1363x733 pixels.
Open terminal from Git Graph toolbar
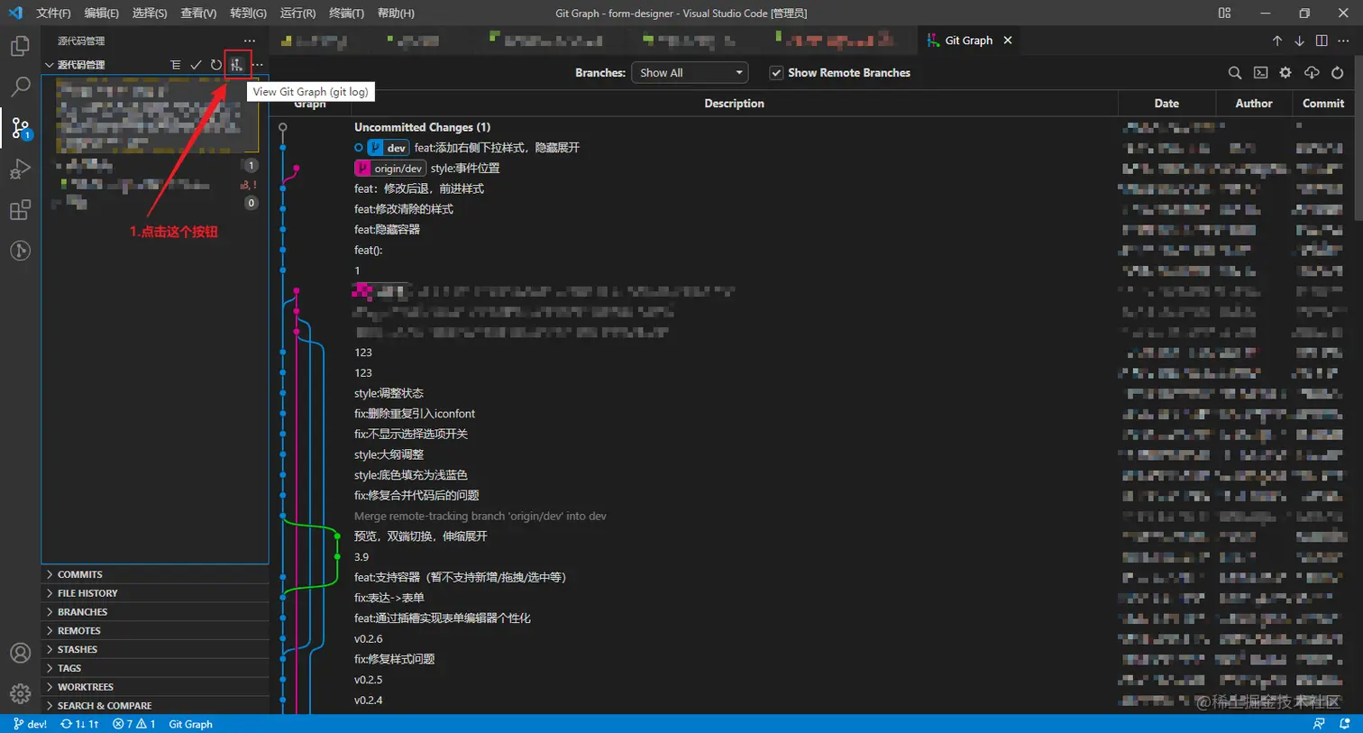[1260, 73]
